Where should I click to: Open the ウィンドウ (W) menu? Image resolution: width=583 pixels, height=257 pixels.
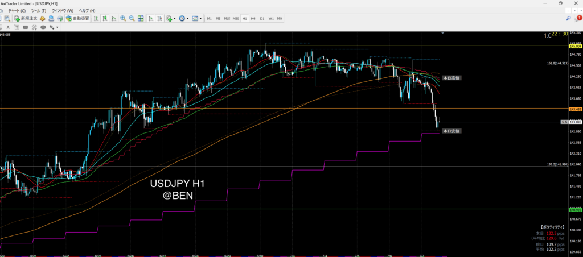pos(62,11)
